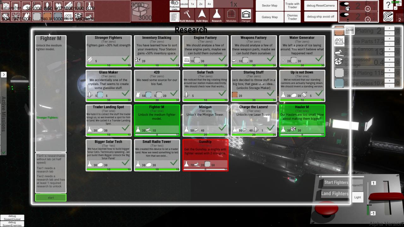
Task: Toggle the H hold mode for the first fighter squadron
Action: (x=368, y=9)
